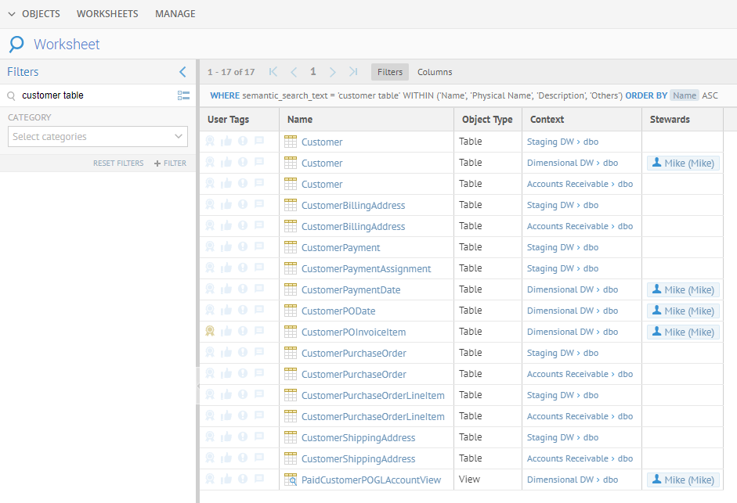This screenshot has height=503, width=737.
Task: Click the warning icon on CustomerPODate row
Action: [243, 311]
